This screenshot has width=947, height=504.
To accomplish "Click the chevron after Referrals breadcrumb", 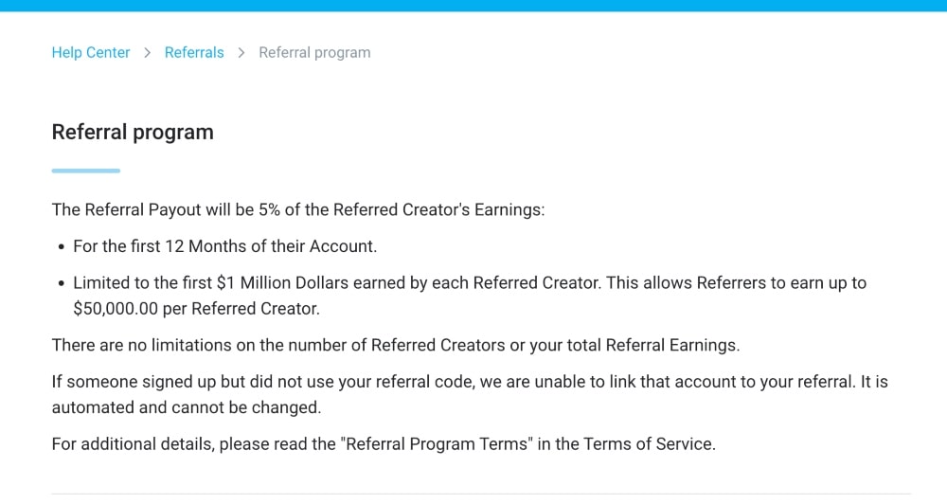I will 241,53.
